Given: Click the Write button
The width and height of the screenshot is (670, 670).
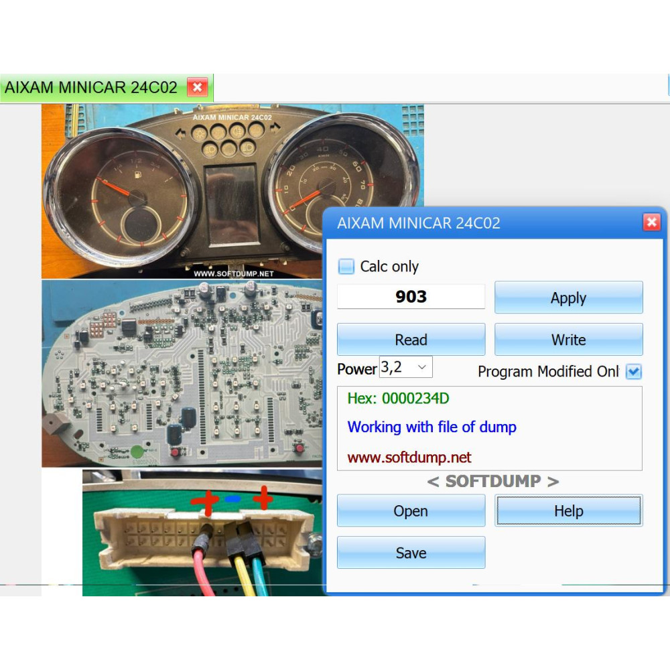Looking at the screenshot, I should tap(568, 339).
